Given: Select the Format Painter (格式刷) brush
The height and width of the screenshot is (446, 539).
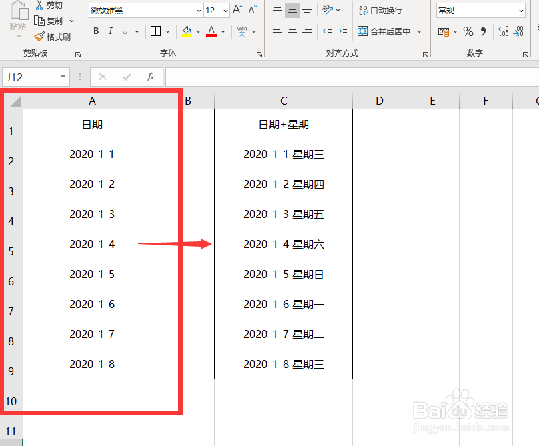Looking at the screenshot, I should 39,37.
